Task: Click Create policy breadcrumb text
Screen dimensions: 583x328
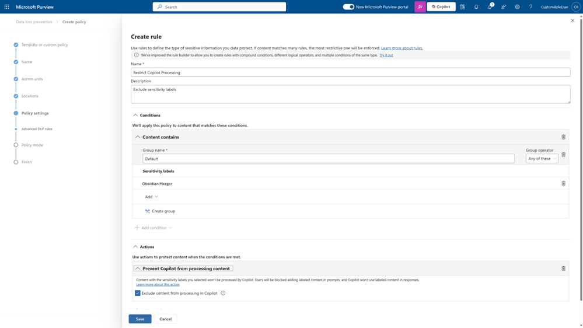Action: [74, 22]
